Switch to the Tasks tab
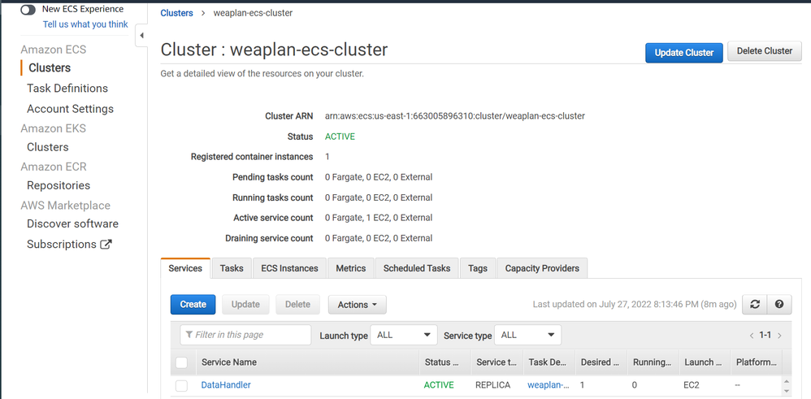Image resolution: width=811 pixels, height=399 pixels. coord(232,268)
